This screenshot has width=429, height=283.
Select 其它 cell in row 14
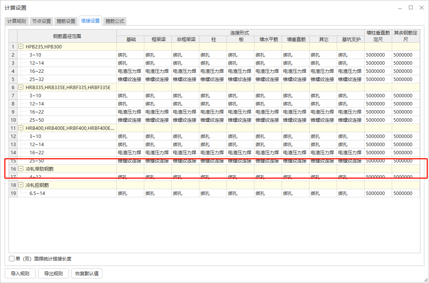click(x=323, y=153)
